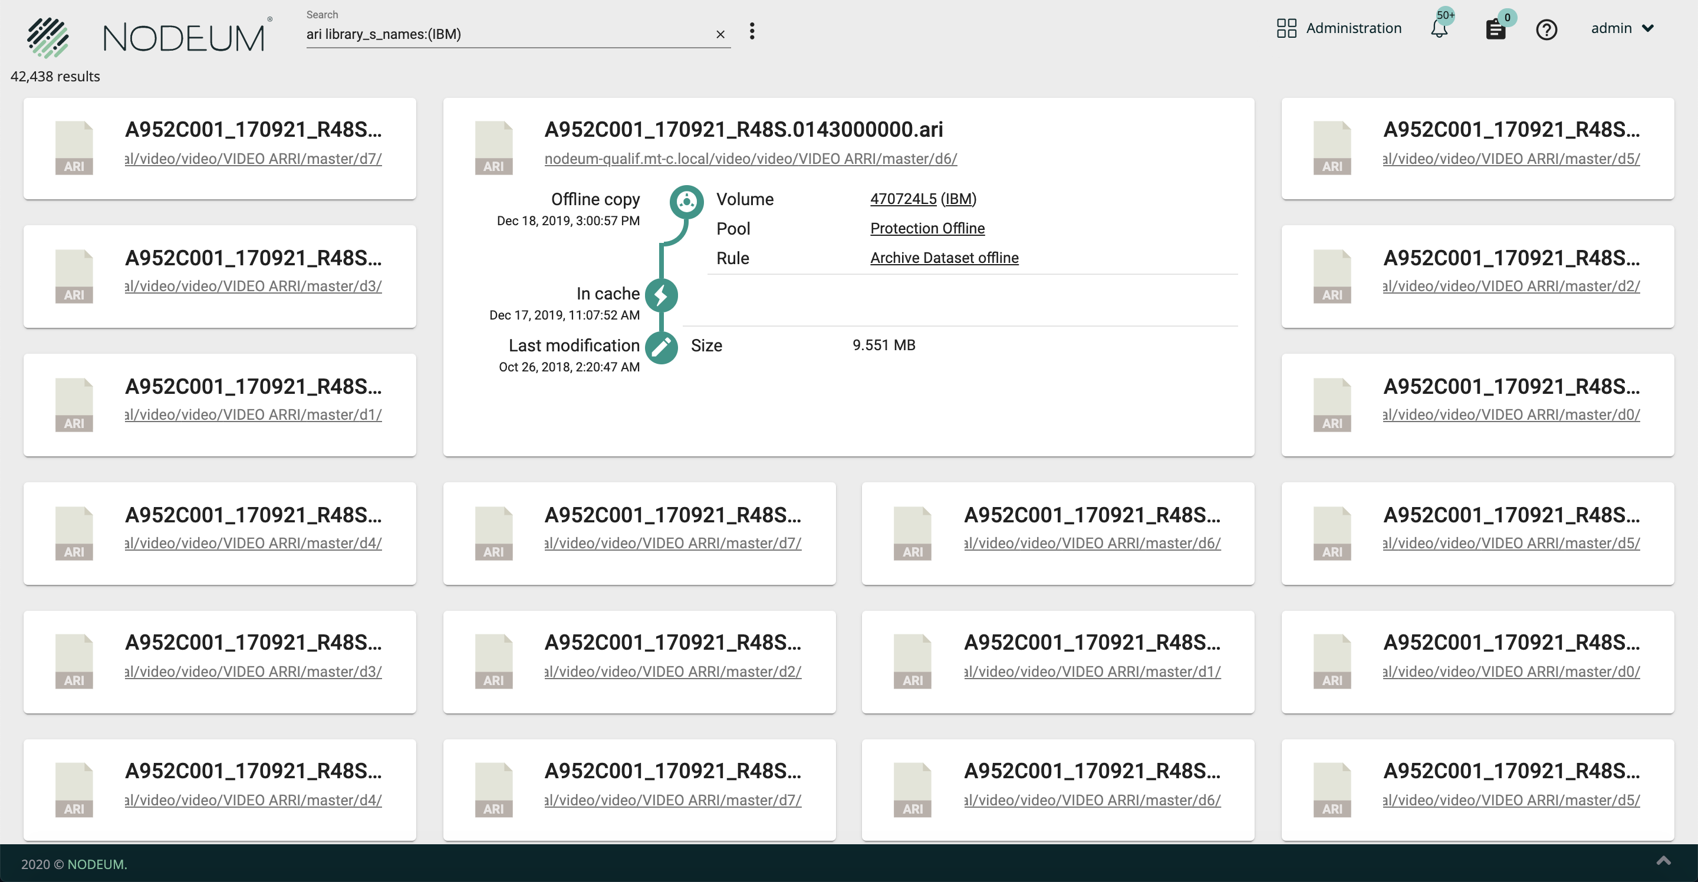Open the tasks clipboard icon
The width and height of the screenshot is (1698, 882).
tap(1496, 29)
